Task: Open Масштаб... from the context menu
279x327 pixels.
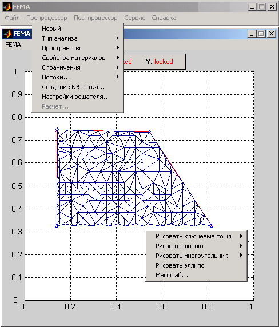Action: 196,276
